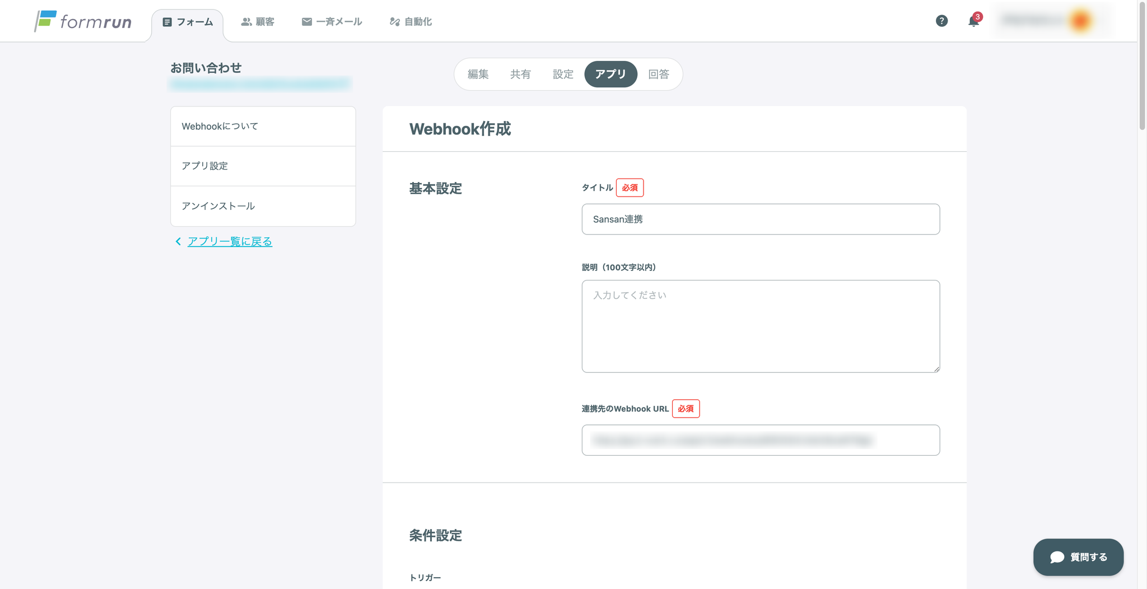Screen dimensions: 1147x589
Task: Open Webhookについて in sidebar
Action: click(x=263, y=127)
